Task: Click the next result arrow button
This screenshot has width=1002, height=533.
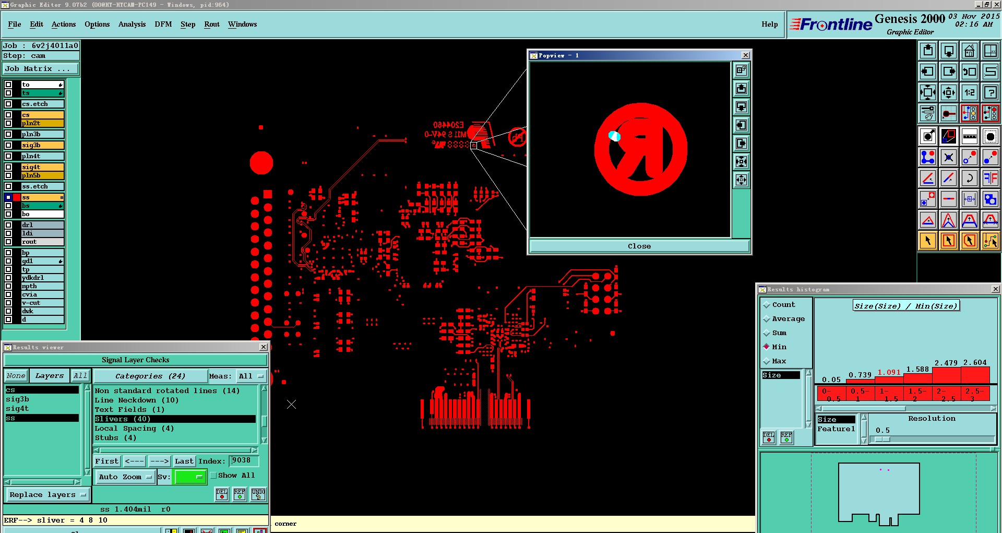Action: [160, 461]
